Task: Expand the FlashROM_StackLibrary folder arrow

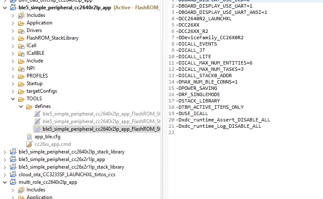Action: tap(13, 38)
